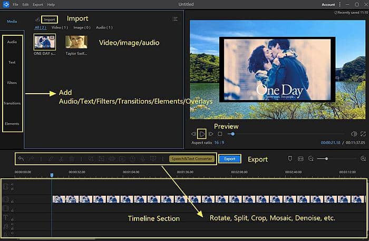Select the Taylor Swift audio thumbnail

coord(76,42)
